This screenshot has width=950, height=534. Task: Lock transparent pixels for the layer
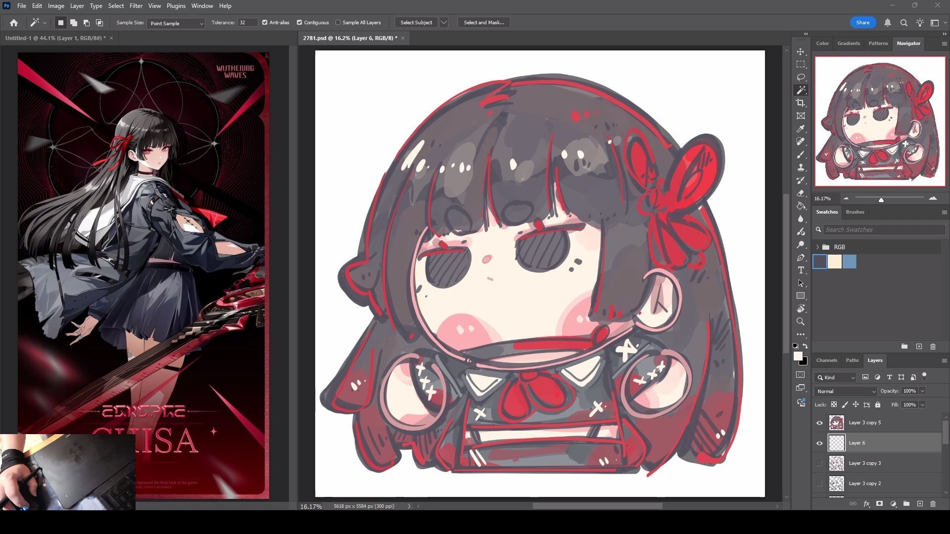pyautogui.click(x=834, y=404)
